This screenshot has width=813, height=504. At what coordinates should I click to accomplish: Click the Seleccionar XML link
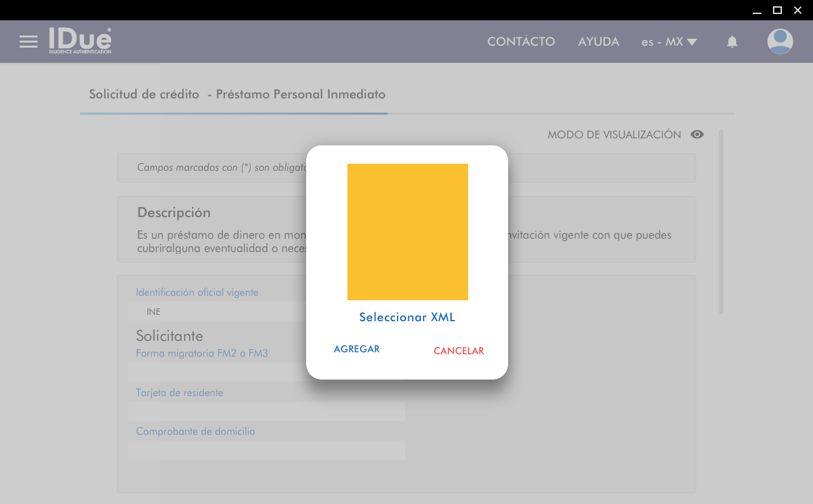[407, 317]
